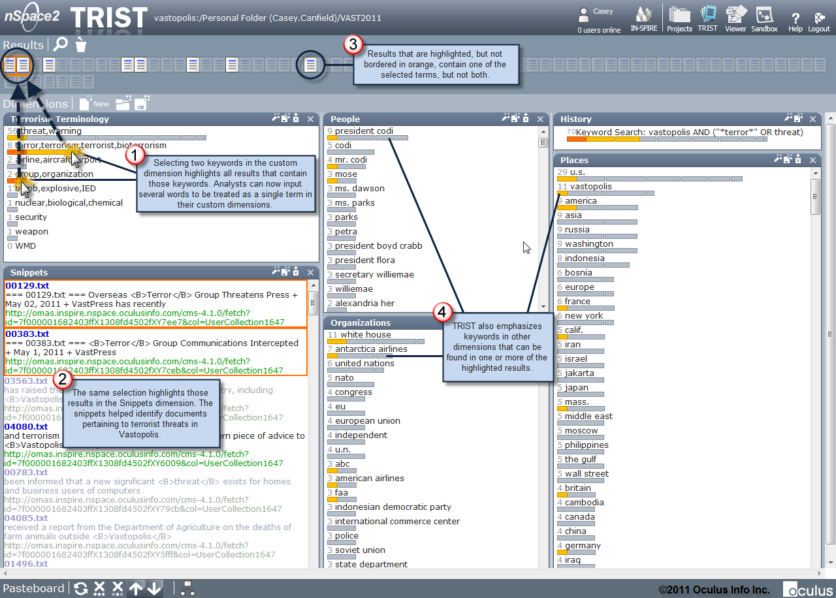Close the Terrorism Terminology panel

tap(311, 119)
